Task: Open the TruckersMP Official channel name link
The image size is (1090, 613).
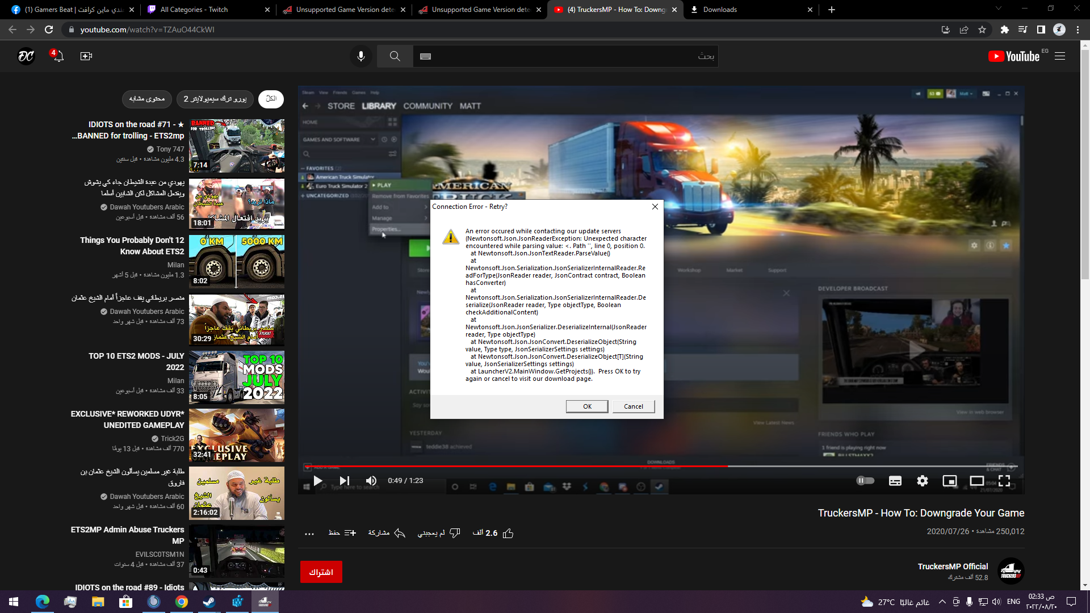Action: pyautogui.click(x=953, y=566)
